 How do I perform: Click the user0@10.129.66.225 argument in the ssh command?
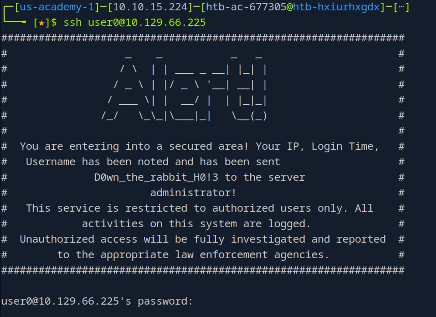[x=147, y=23]
